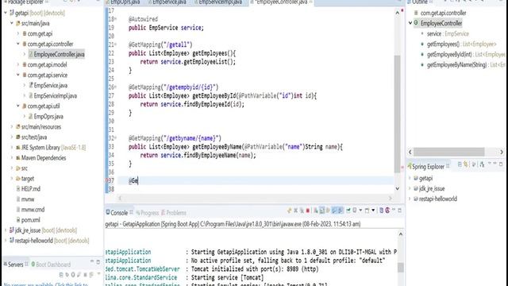The image size is (508, 286).
Task: Open dropdown arrow beside Open Console
Action: click(373, 210)
